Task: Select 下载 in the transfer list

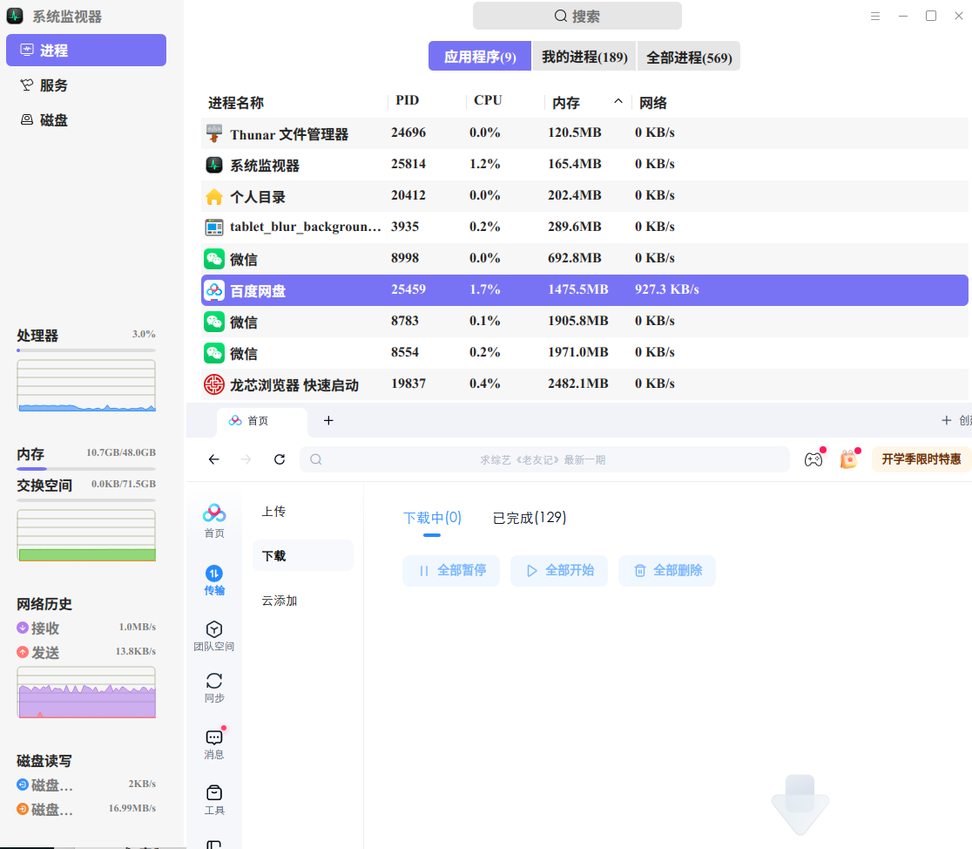Action: click(x=303, y=555)
